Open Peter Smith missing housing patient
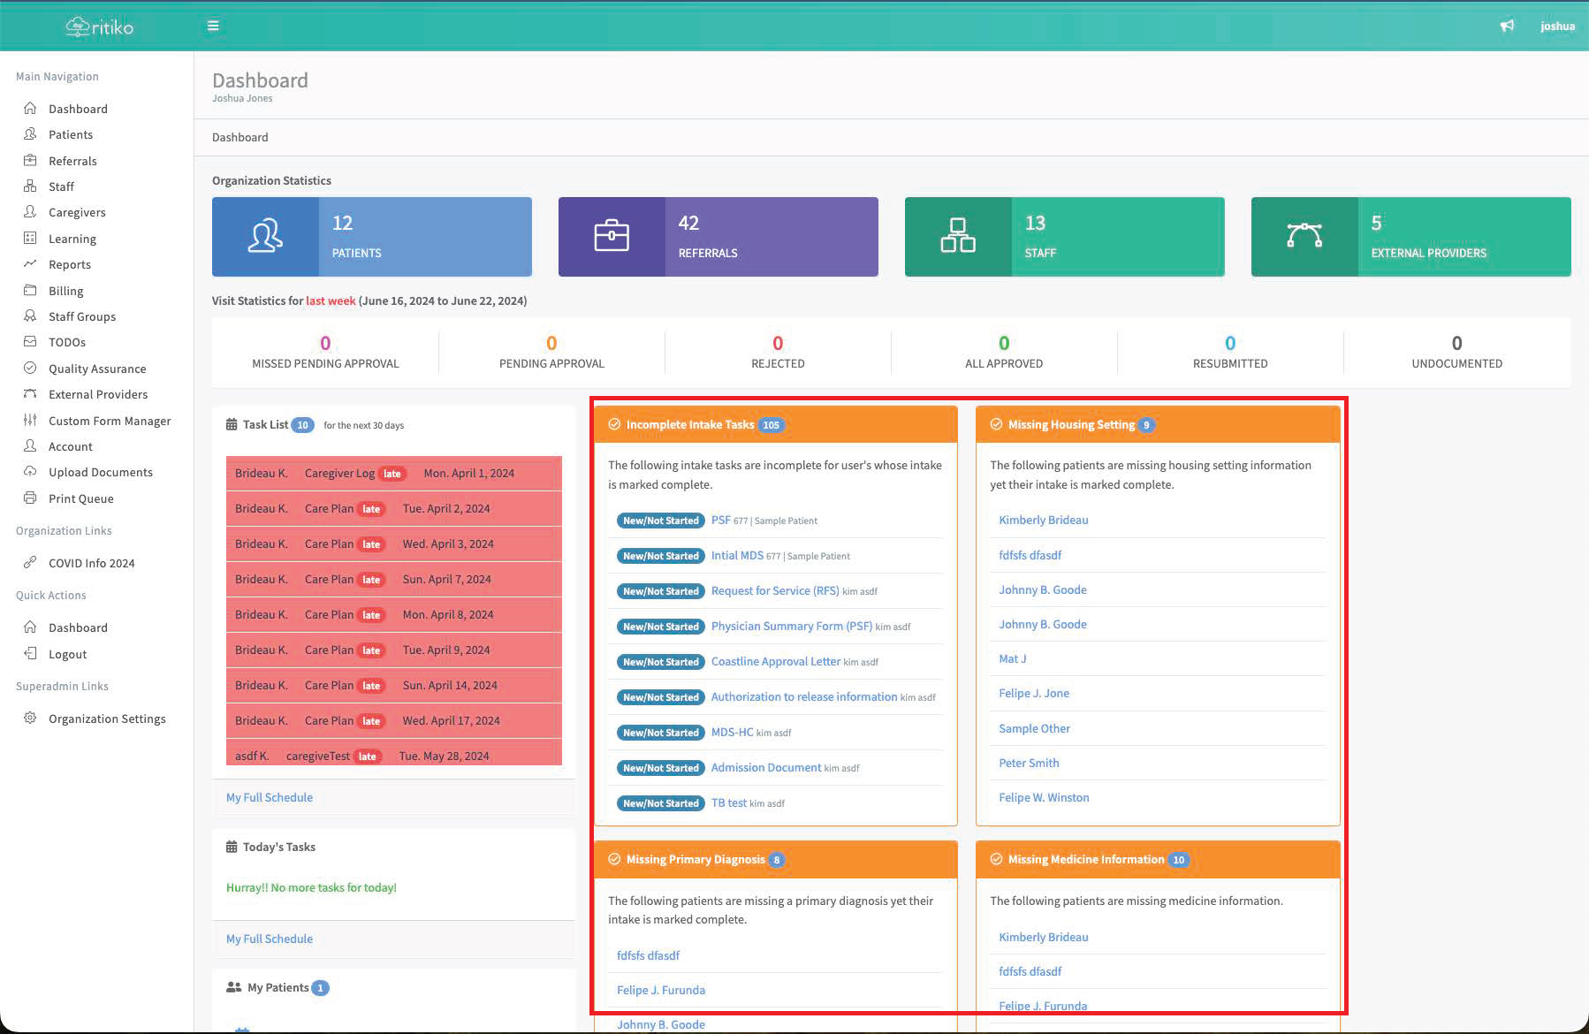This screenshot has width=1589, height=1034. pos(1029,763)
